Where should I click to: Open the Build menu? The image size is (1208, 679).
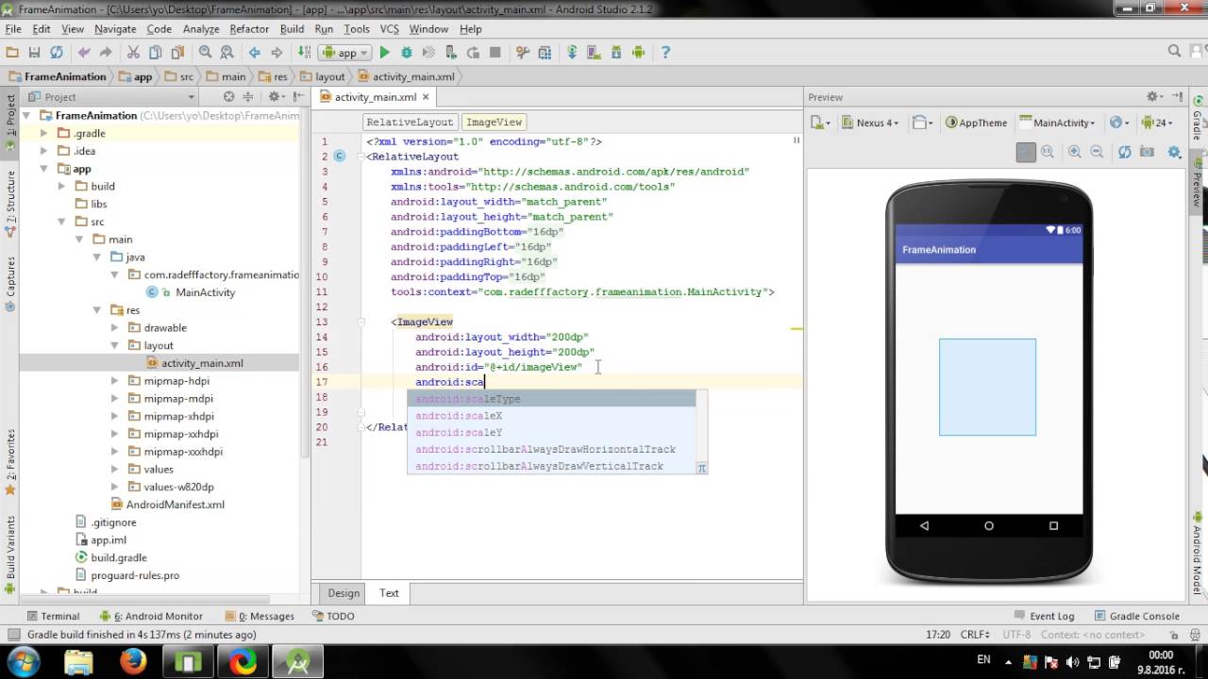pos(292,29)
